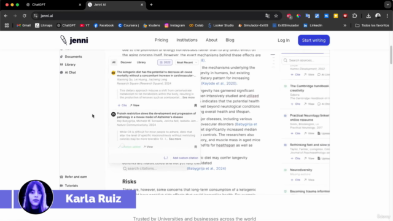Open the Gmail bookmark

(23, 25)
